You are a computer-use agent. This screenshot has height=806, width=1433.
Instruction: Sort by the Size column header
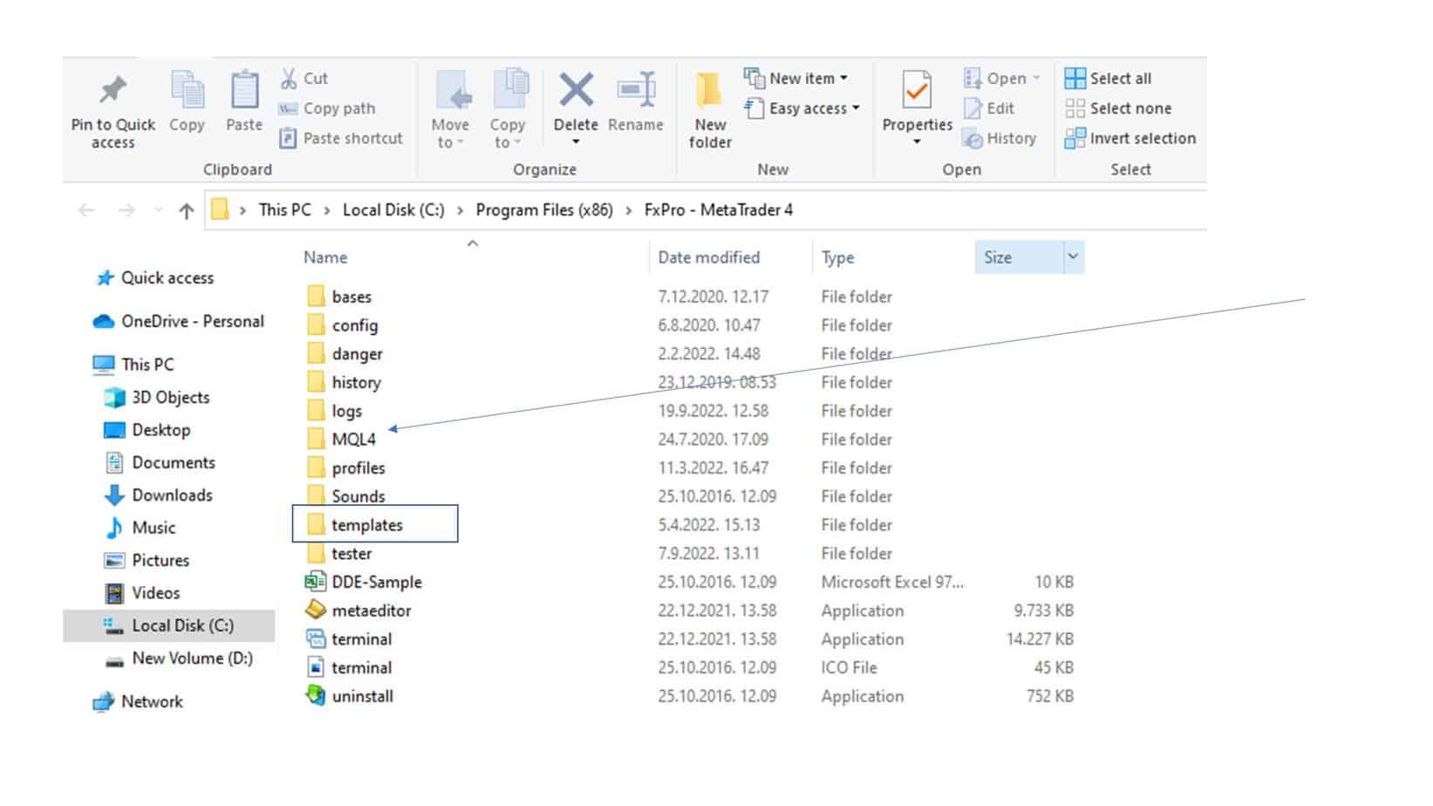click(x=998, y=257)
